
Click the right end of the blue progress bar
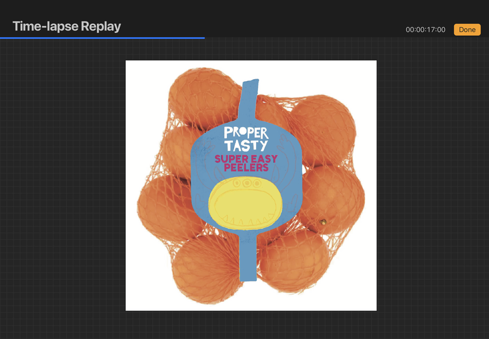204,37
